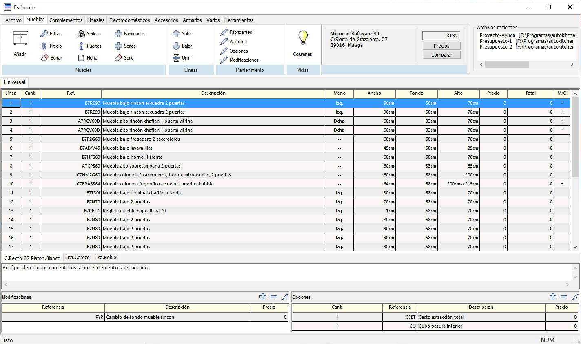Select the Cubo basura interior option row
This screenshot has width=581, height=344.
pyautogui.click(x=435, y=326)
